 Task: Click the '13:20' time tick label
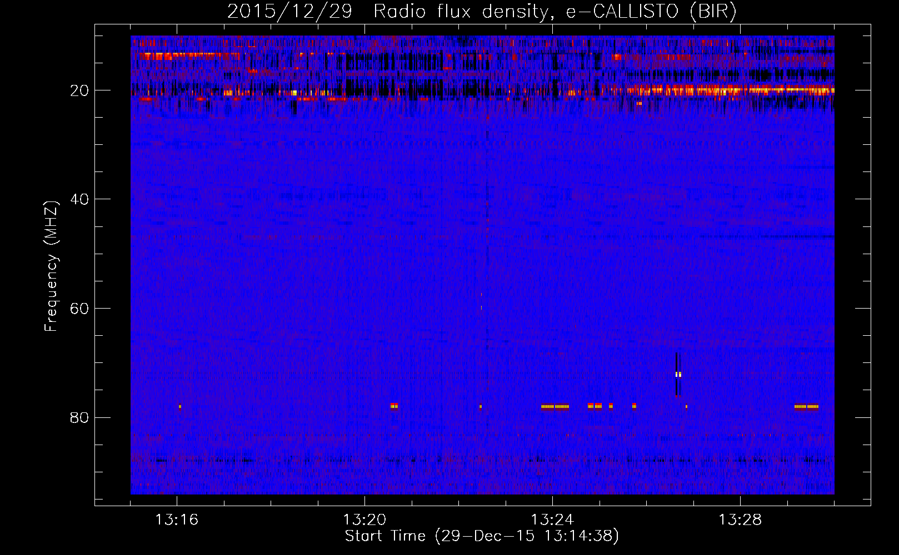tap(364, 520)
